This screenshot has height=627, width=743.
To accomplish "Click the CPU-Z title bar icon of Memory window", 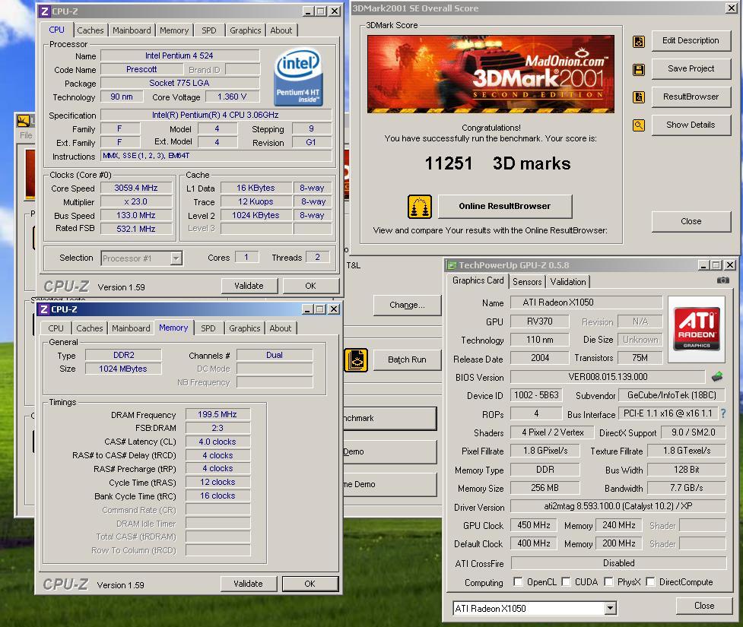I will tap(44, 309).
